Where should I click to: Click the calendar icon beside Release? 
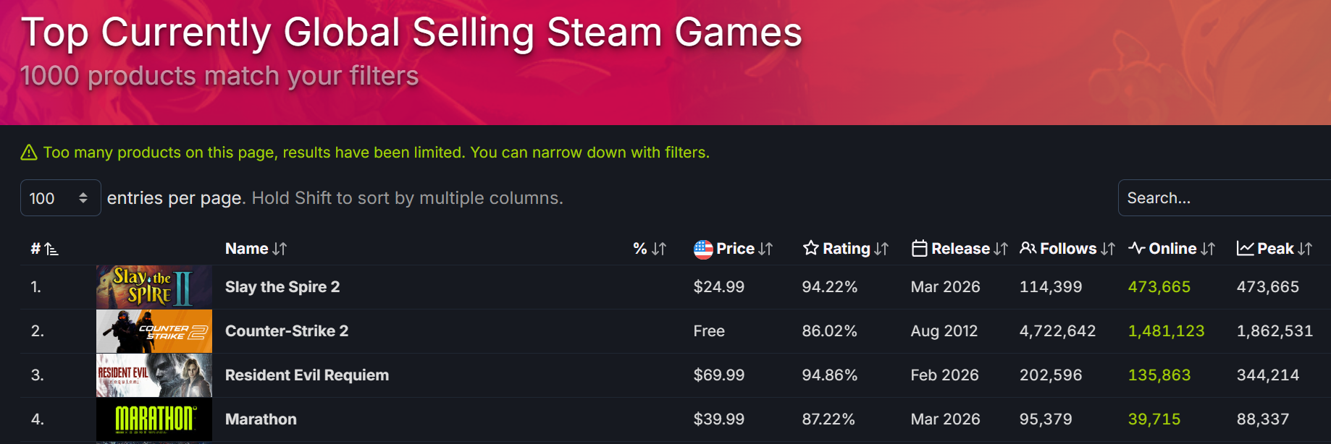coord(919,249)
